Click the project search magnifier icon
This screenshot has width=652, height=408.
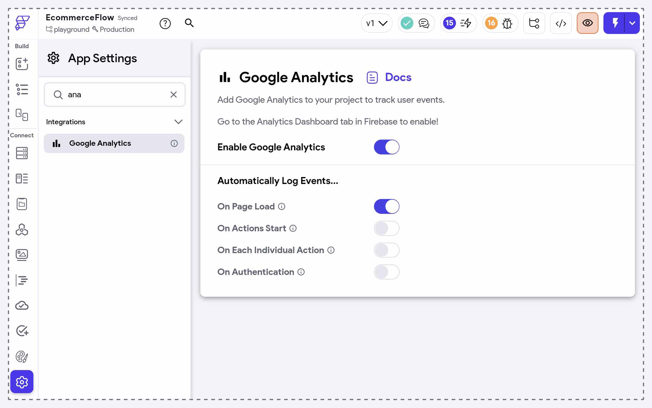[x=189, y=23]
